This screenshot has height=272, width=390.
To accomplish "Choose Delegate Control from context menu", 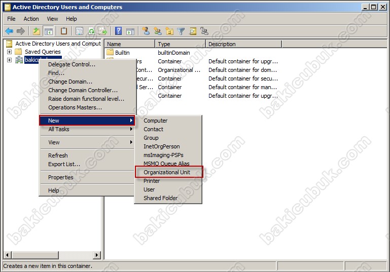I will (x=88, y=64).
